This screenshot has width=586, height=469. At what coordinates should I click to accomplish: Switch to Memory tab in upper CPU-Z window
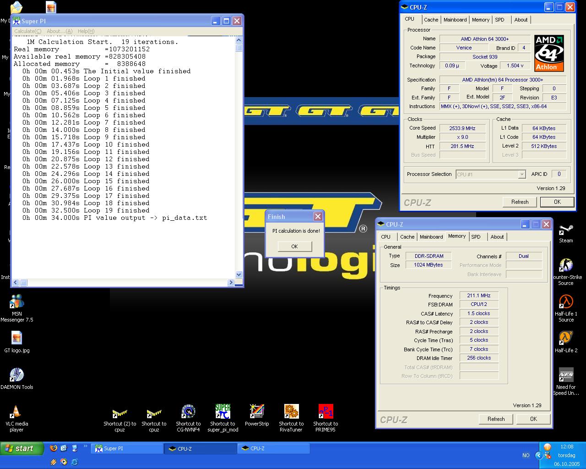pos(481,20)
